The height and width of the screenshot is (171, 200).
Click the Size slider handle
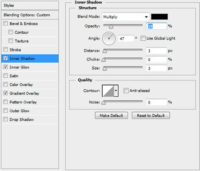click(105, 68)
